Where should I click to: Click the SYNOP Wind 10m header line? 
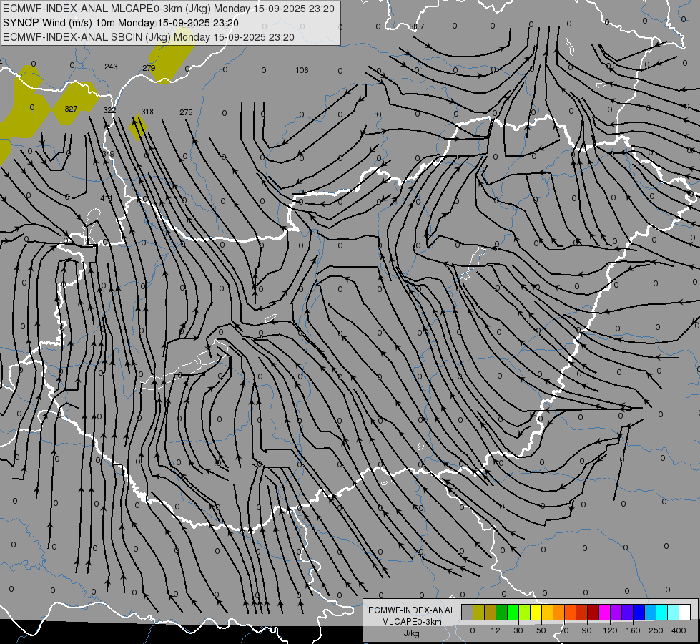pos(121,23)
